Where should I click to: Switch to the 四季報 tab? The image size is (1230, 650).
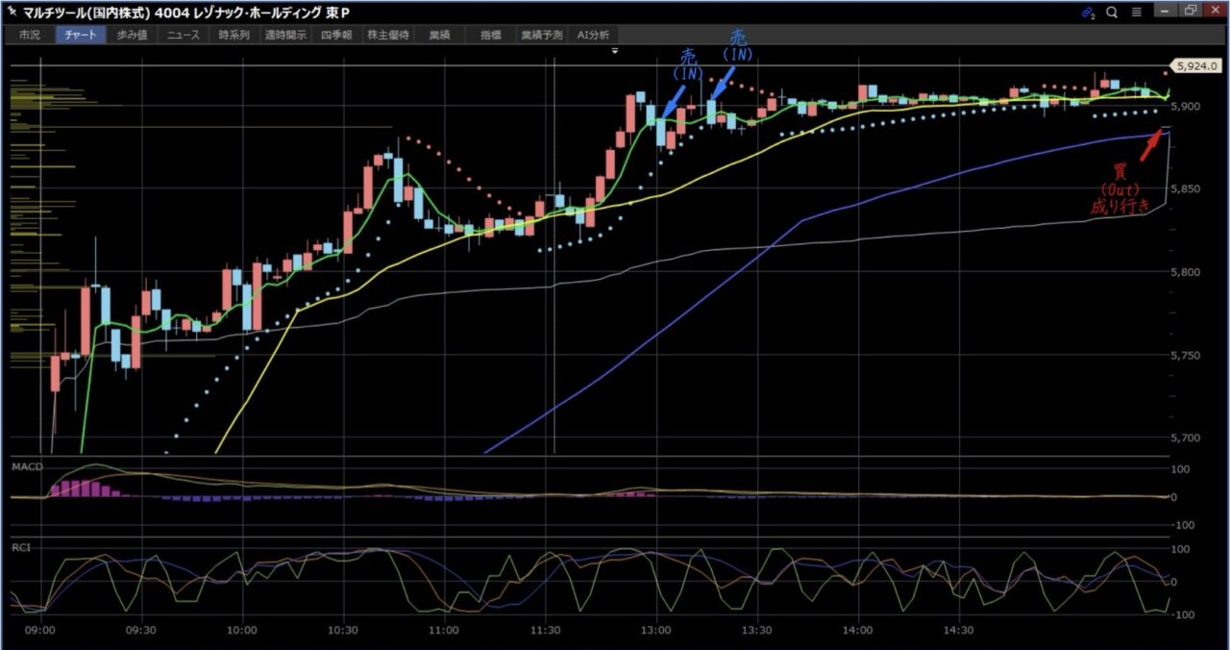coord(336,35)
